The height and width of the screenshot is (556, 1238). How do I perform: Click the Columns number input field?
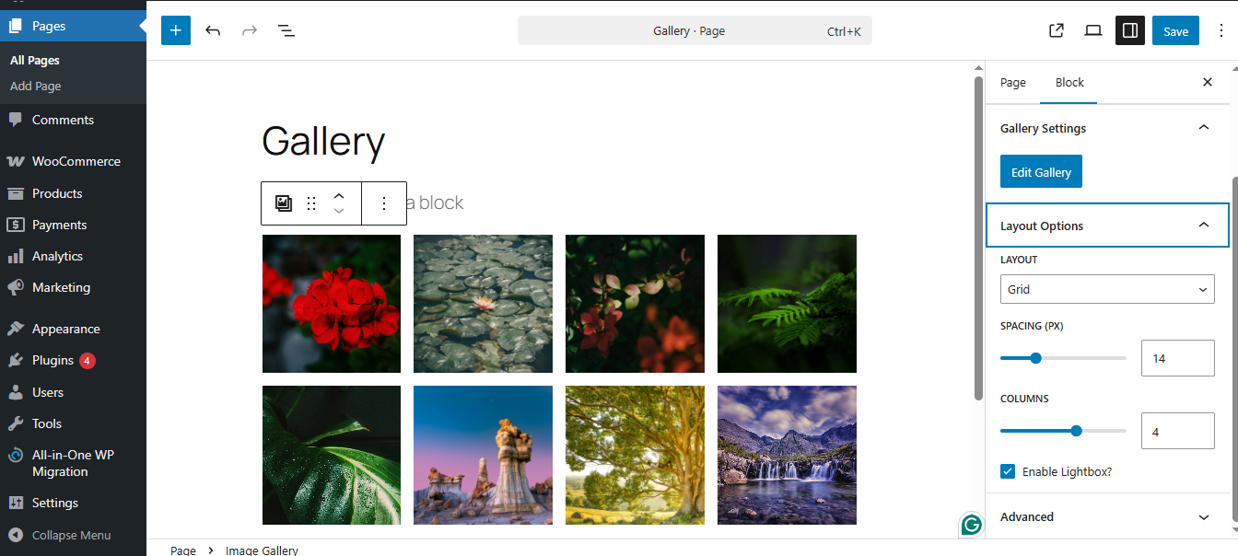(1177, 431)
